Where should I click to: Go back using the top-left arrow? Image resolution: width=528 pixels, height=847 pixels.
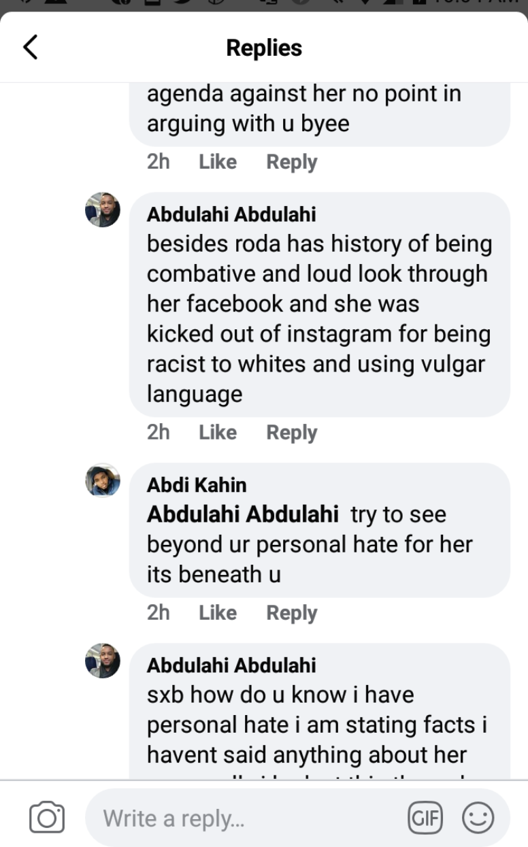click(31, 48)
